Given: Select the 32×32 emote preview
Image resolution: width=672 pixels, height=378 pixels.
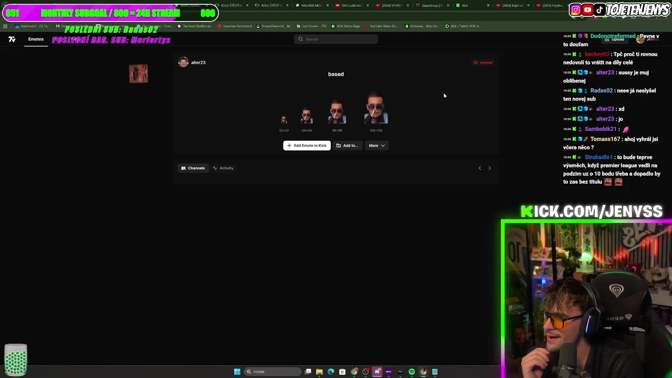Looking at the screenshot, I should pos(283,120).
